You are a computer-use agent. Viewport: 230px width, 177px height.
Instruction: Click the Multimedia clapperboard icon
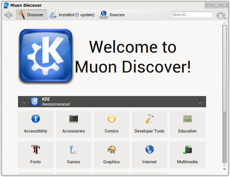coord(188,149)
